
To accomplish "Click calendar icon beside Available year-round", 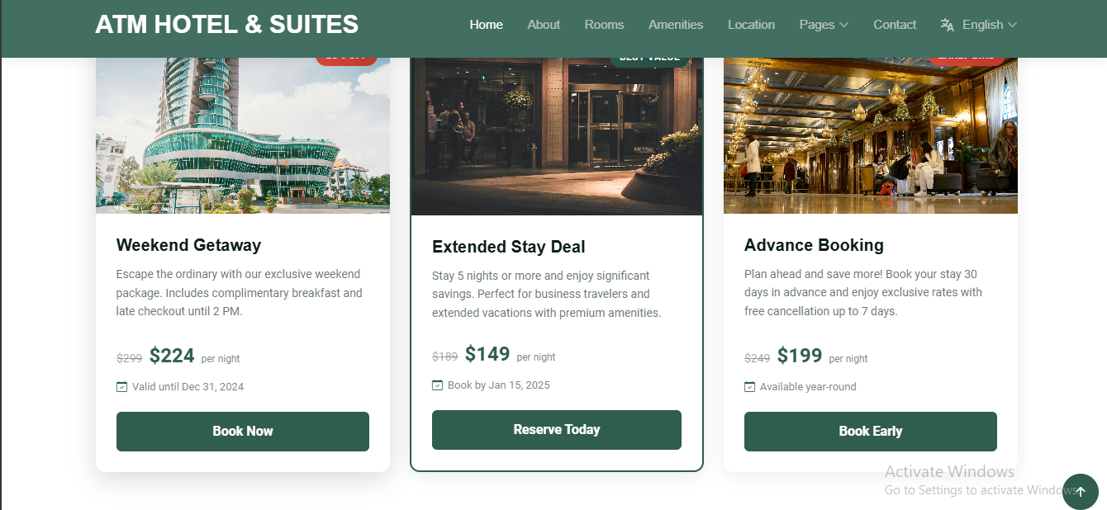I will [750, 386].
